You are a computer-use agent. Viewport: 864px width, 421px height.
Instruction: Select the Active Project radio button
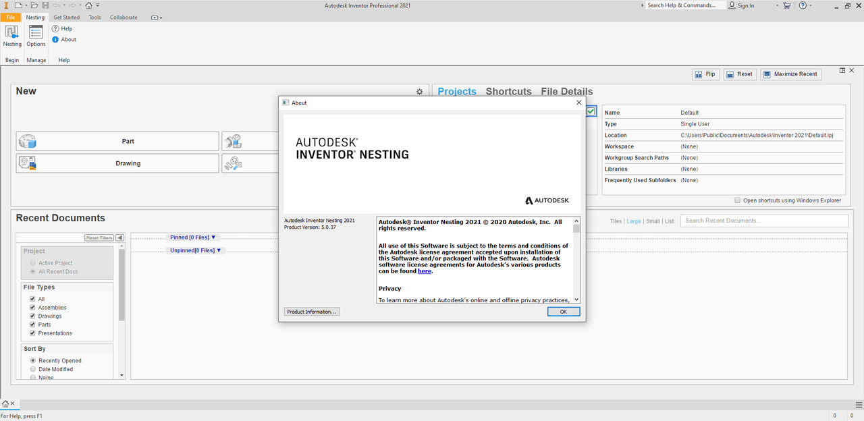[x=32, y=263]
